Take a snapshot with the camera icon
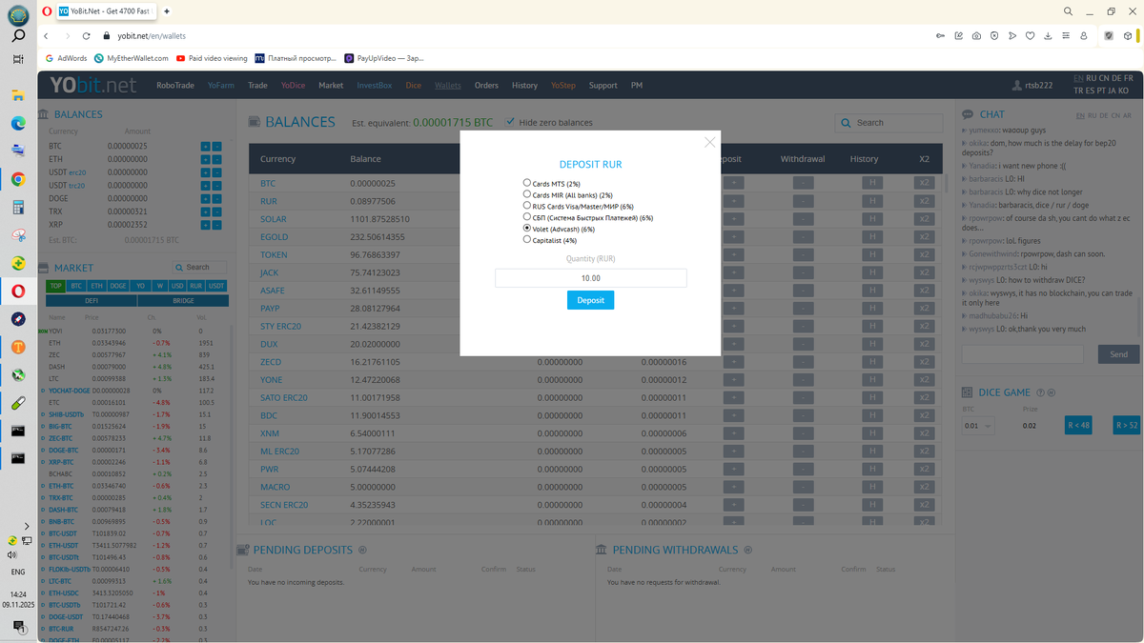The image size is (1144, 643). (x=976, y=35)
